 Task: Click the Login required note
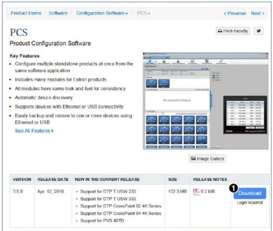pos(250,202)
